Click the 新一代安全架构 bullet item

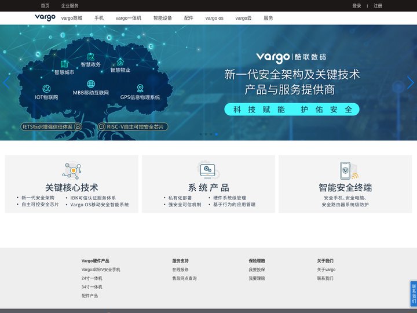(x=38, y=198)
